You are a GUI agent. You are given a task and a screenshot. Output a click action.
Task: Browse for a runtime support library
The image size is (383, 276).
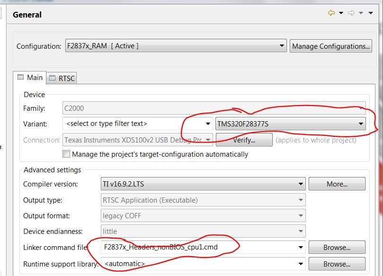(x=337, y=264)
